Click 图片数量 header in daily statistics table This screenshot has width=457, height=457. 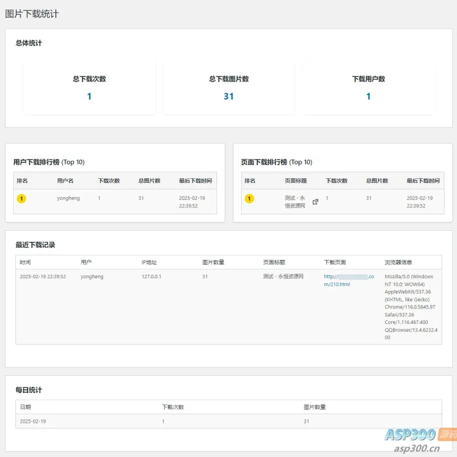tap(315, 407)
